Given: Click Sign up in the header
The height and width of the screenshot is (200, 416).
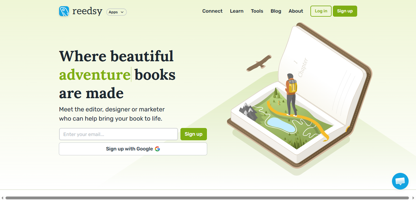Looking at the screenshot, I should [x=345, y=11].
